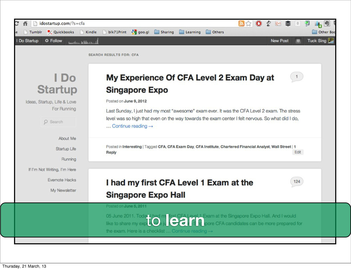The width and height of the screenshot is (351, 270).
Task: Open If I'm Not Writing, I'm Here
Action: [x=52, y=170]
